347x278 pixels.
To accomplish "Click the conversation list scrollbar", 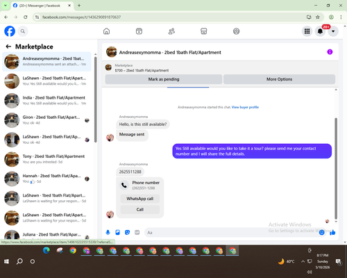I will pyautogui.click(x=96, y=99).
